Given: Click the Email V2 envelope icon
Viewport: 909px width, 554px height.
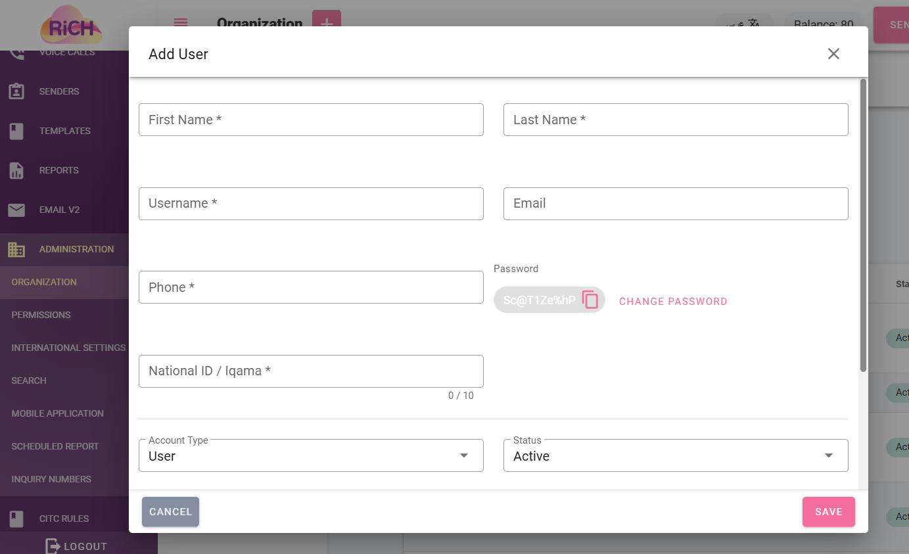Looking at the screenshot, I should (16, 210).
